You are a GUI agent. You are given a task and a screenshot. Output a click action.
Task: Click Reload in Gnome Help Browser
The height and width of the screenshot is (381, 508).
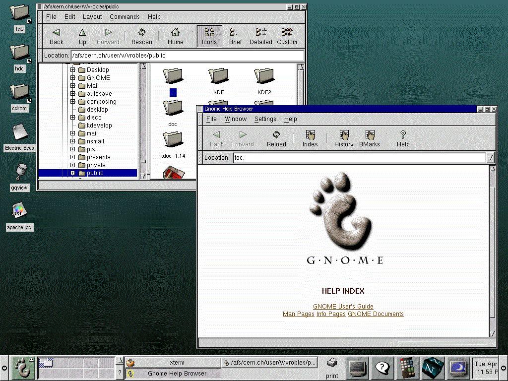(276, 139)
